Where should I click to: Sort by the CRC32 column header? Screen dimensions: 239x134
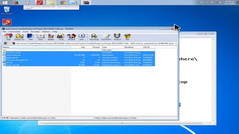(x=149, y=47)
